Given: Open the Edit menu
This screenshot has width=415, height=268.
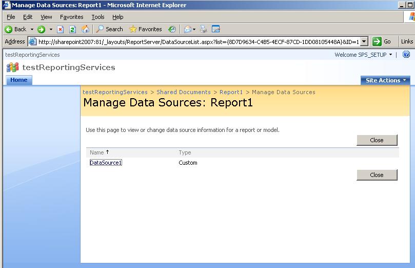Looking at the screenshot, I should [28, 17].
